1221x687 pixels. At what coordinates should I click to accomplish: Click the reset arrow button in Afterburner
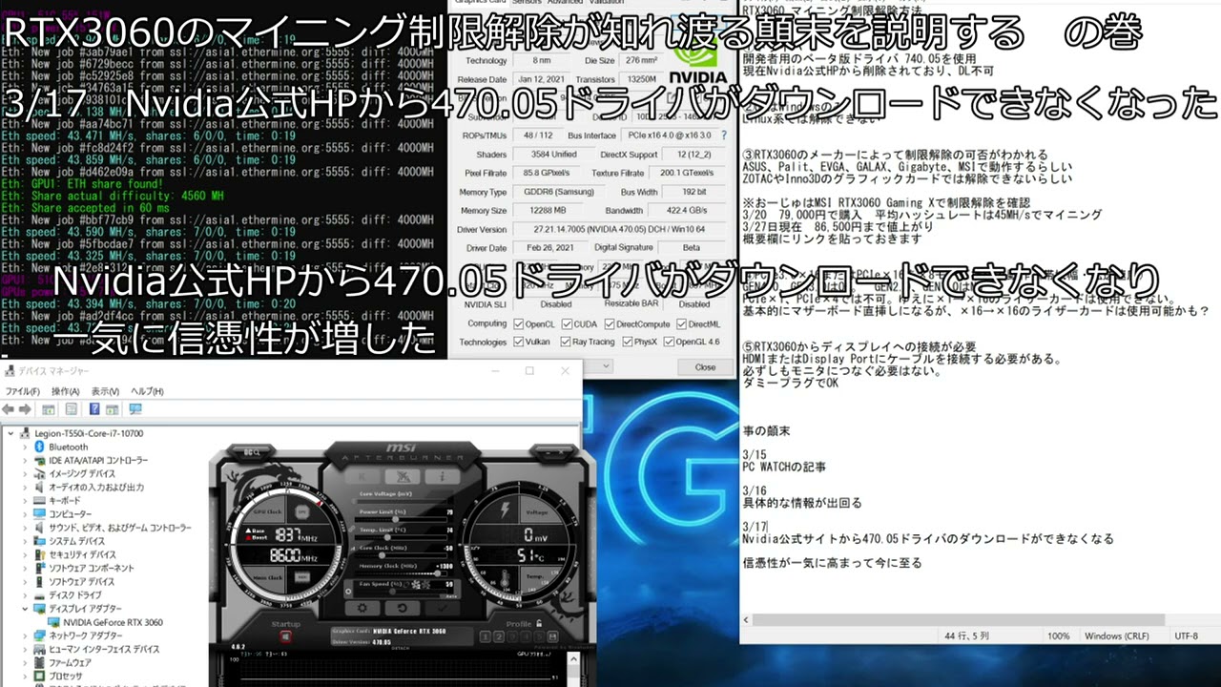pyautogui.click(x=402, y=608)
